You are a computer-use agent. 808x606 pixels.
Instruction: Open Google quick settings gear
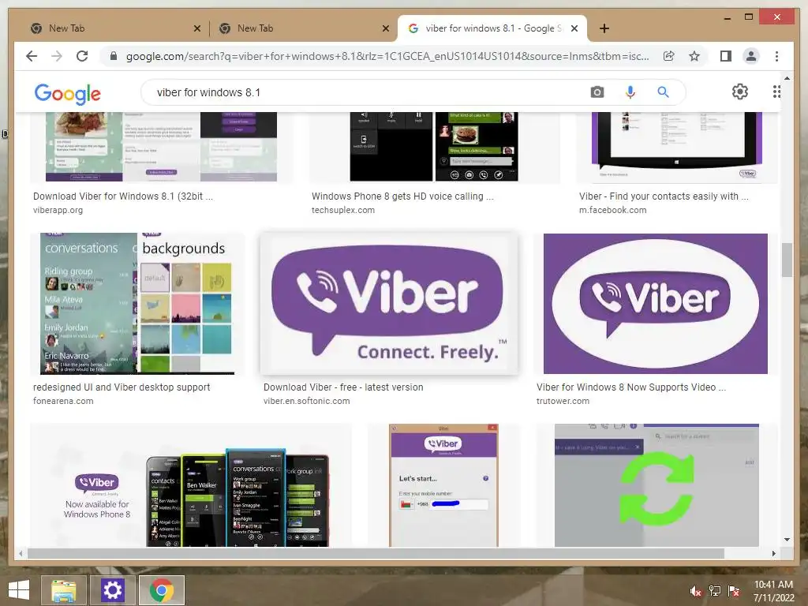740,92
